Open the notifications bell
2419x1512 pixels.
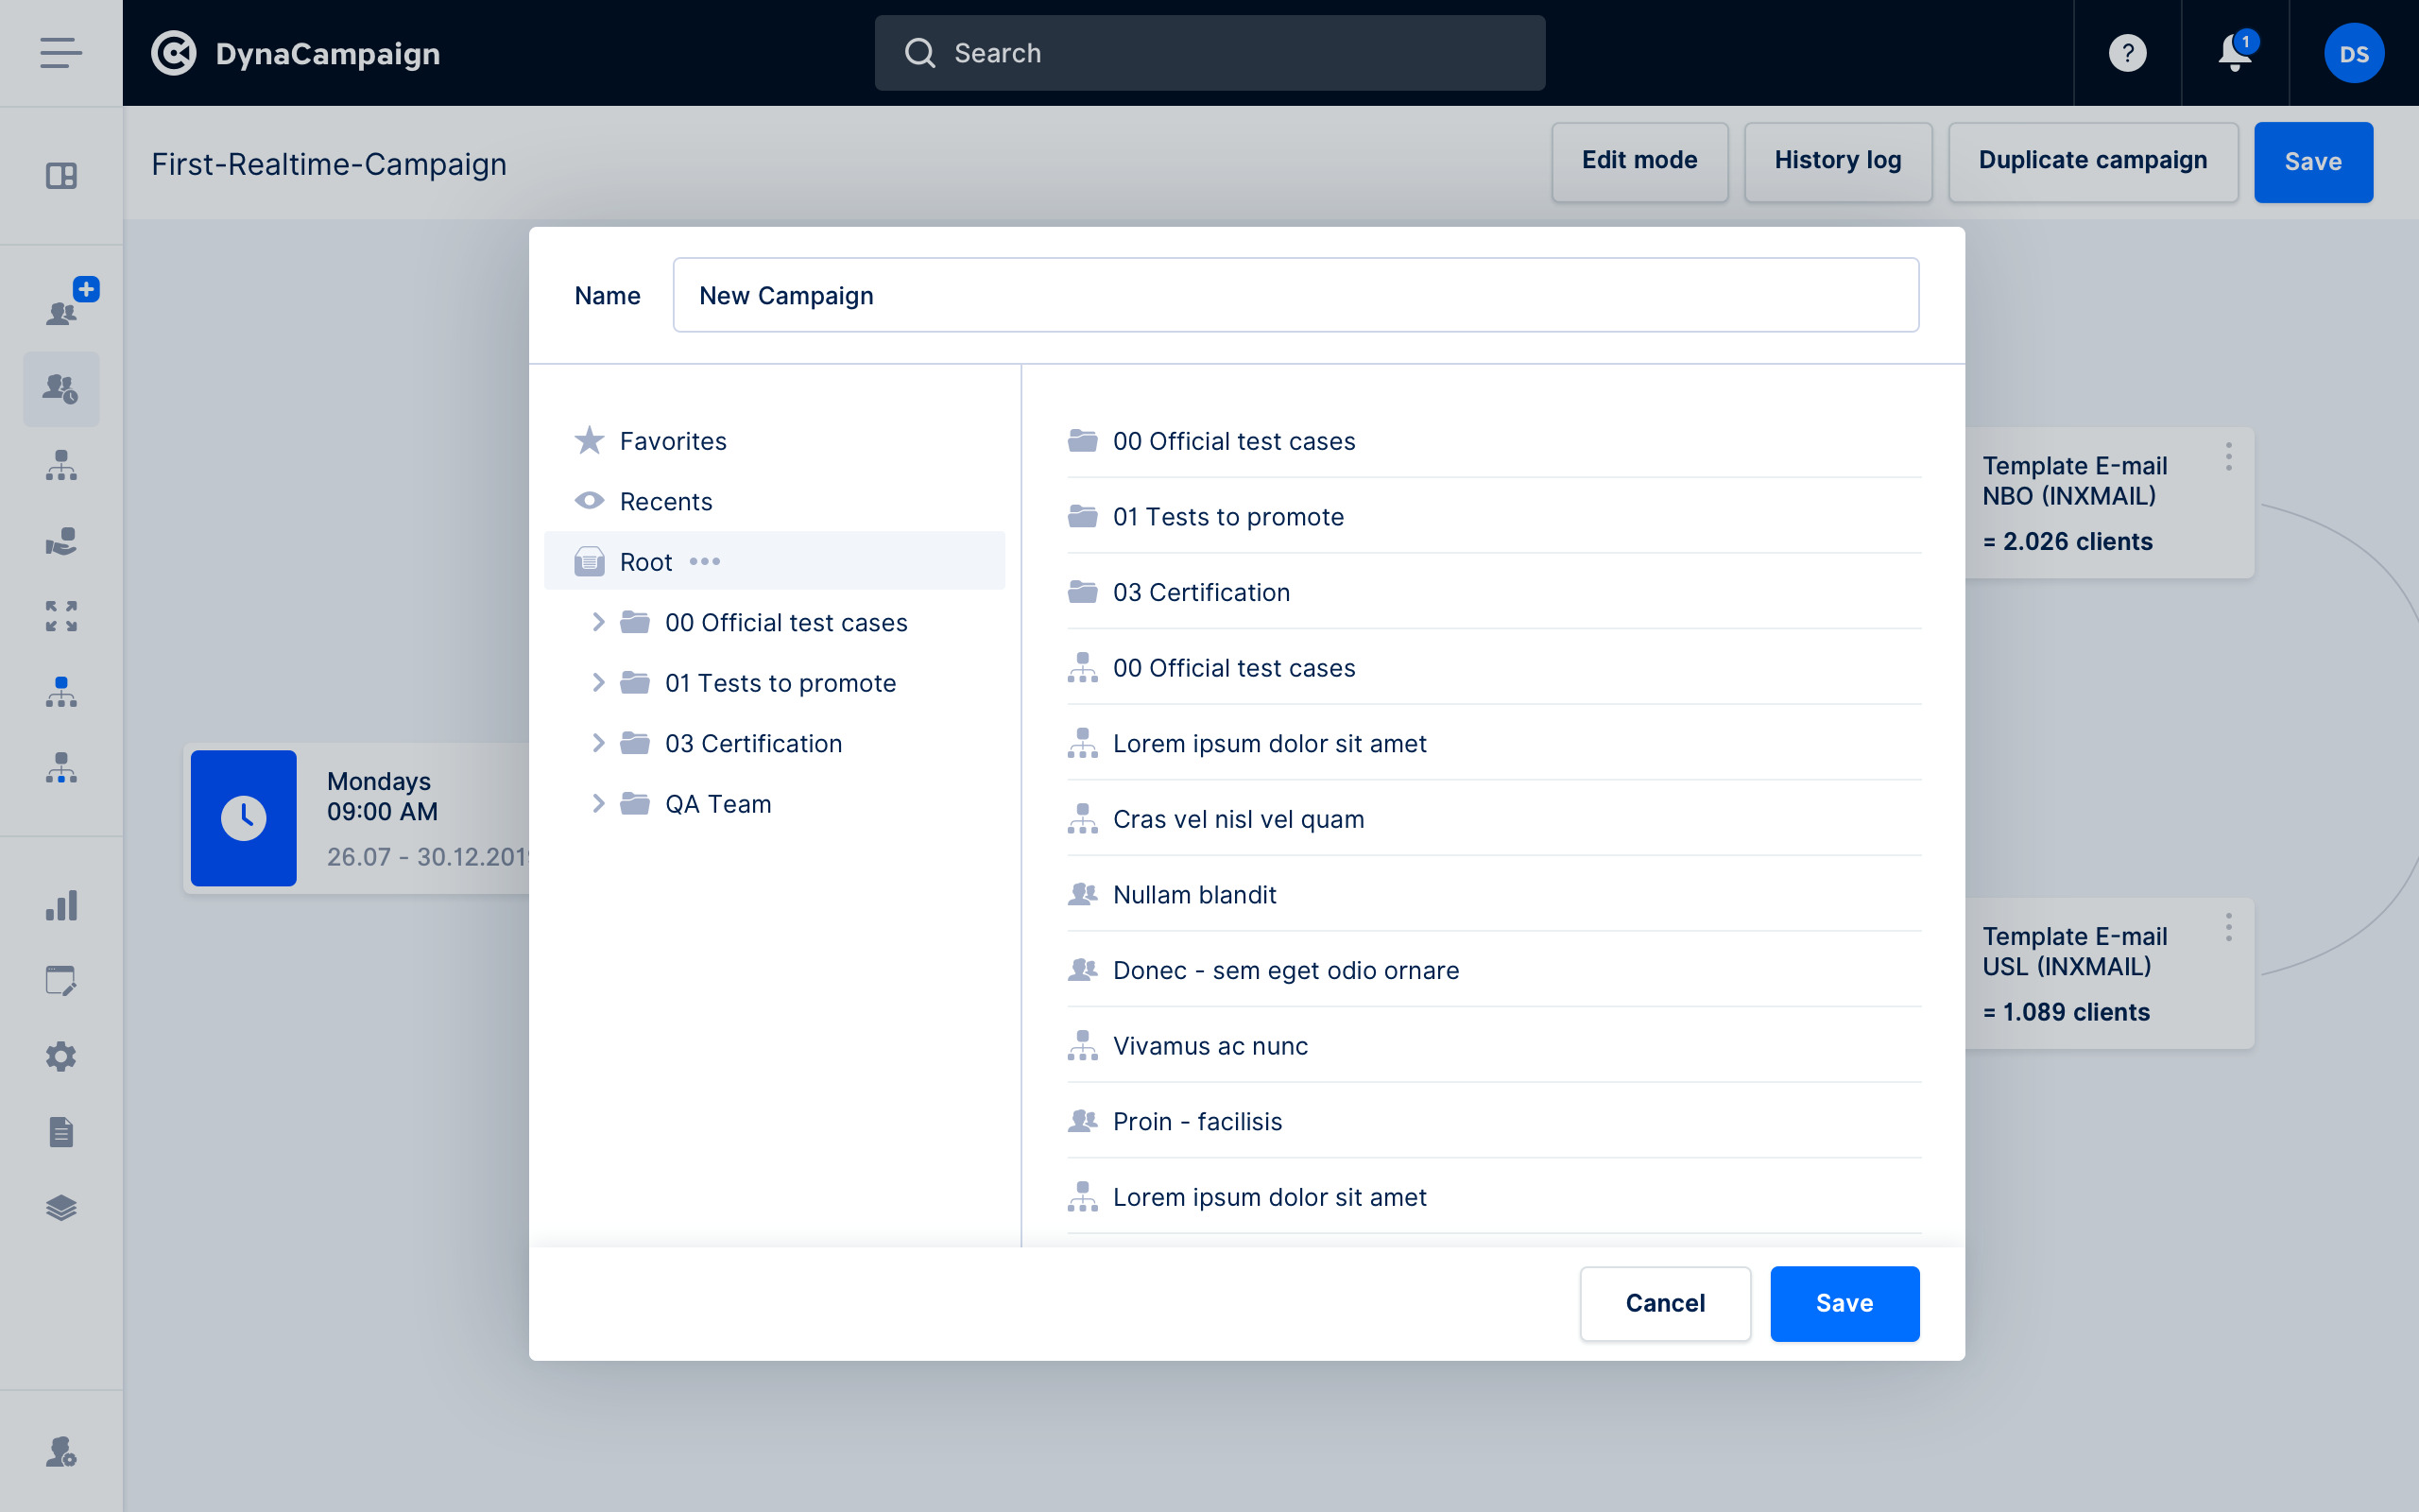point(2235,53)
